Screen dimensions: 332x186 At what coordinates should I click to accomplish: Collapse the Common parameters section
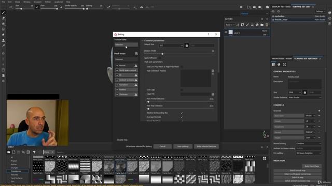click(143, 41)
